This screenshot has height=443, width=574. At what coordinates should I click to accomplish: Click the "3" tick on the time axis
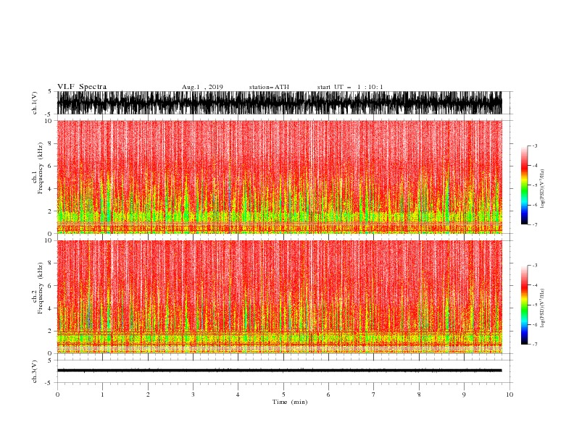pos(193,395)
